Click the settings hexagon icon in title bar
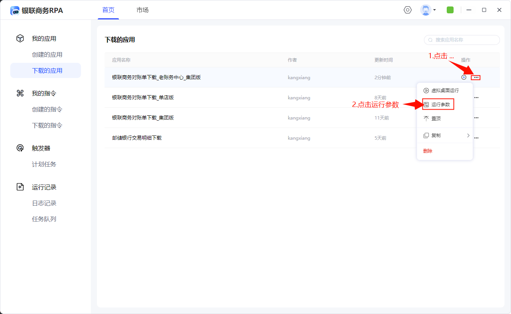 [x=408, y=10]
